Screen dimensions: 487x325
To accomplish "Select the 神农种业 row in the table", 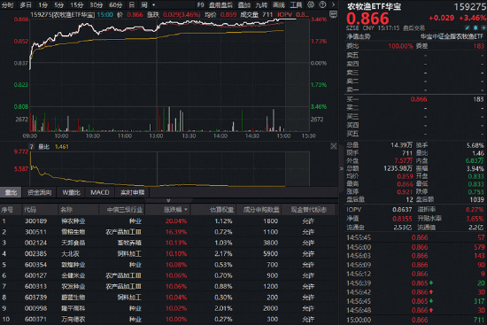I will tap(169, 221).
